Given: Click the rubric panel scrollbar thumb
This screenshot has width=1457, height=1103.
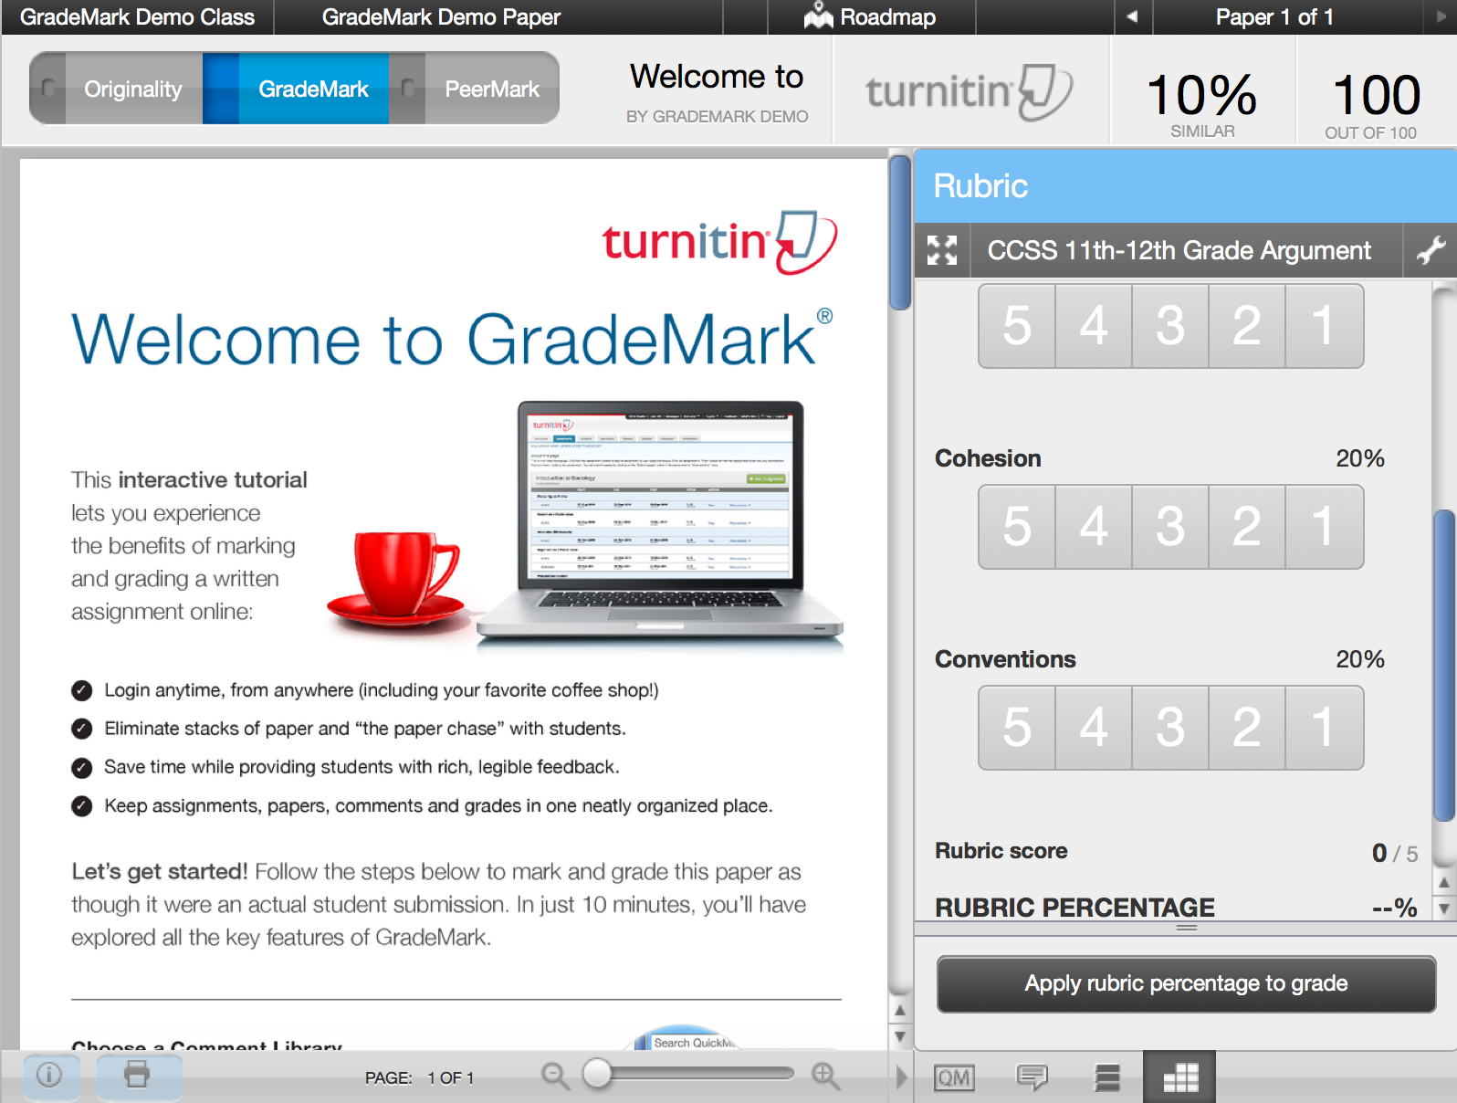Looking at the screenshot, I should tap(1444, 666).
